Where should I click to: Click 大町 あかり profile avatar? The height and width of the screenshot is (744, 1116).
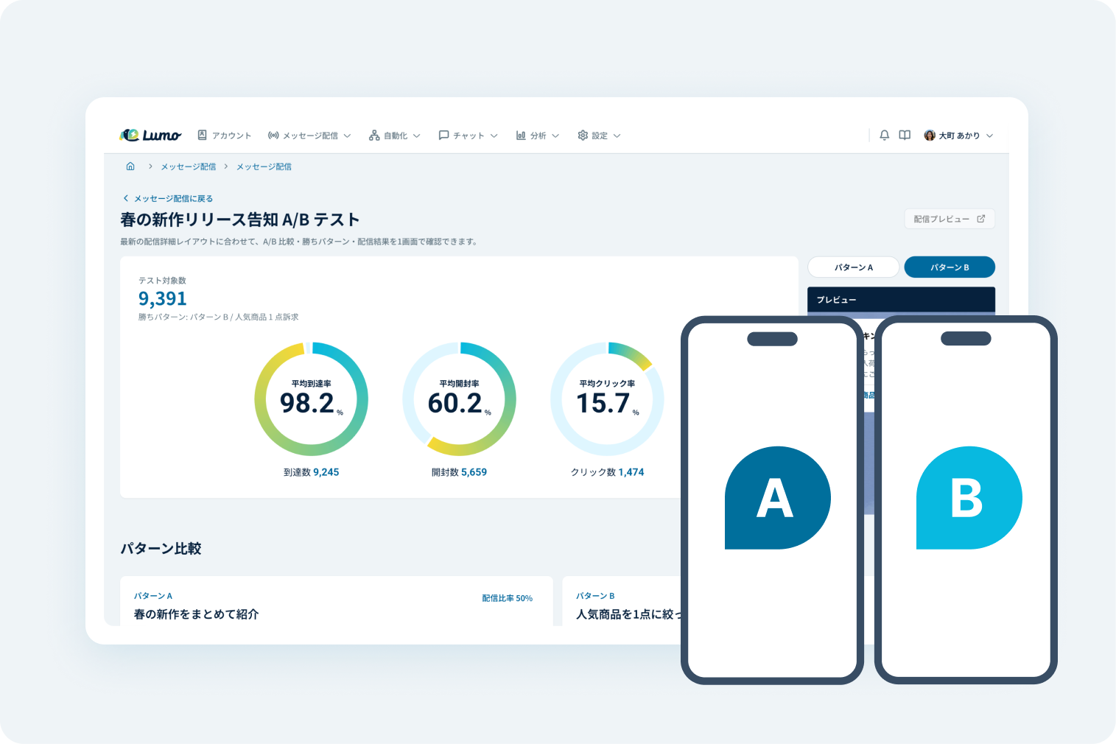pyautogui.click(x=929, y=135)
